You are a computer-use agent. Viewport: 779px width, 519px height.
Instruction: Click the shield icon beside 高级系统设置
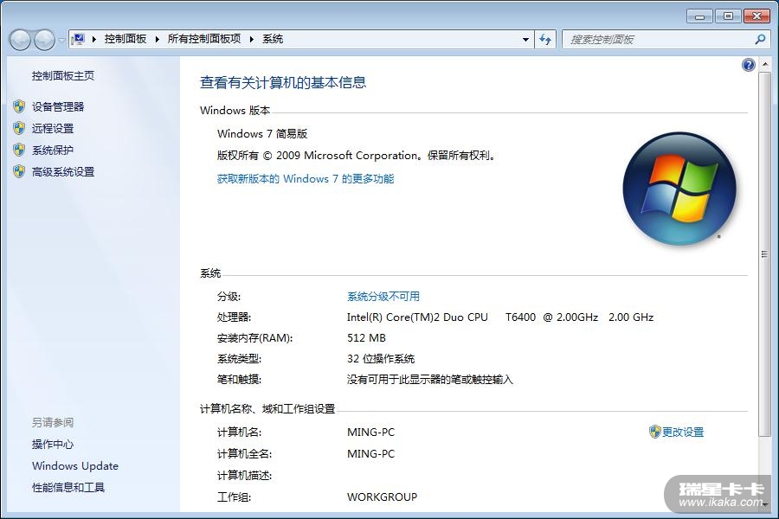(x=19, y=172)
